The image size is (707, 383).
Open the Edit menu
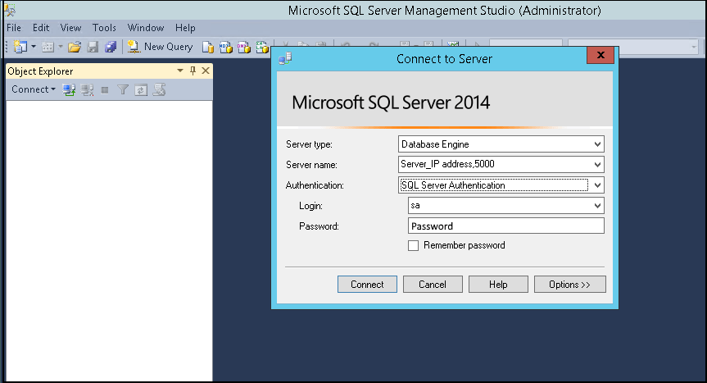(41, 28)
